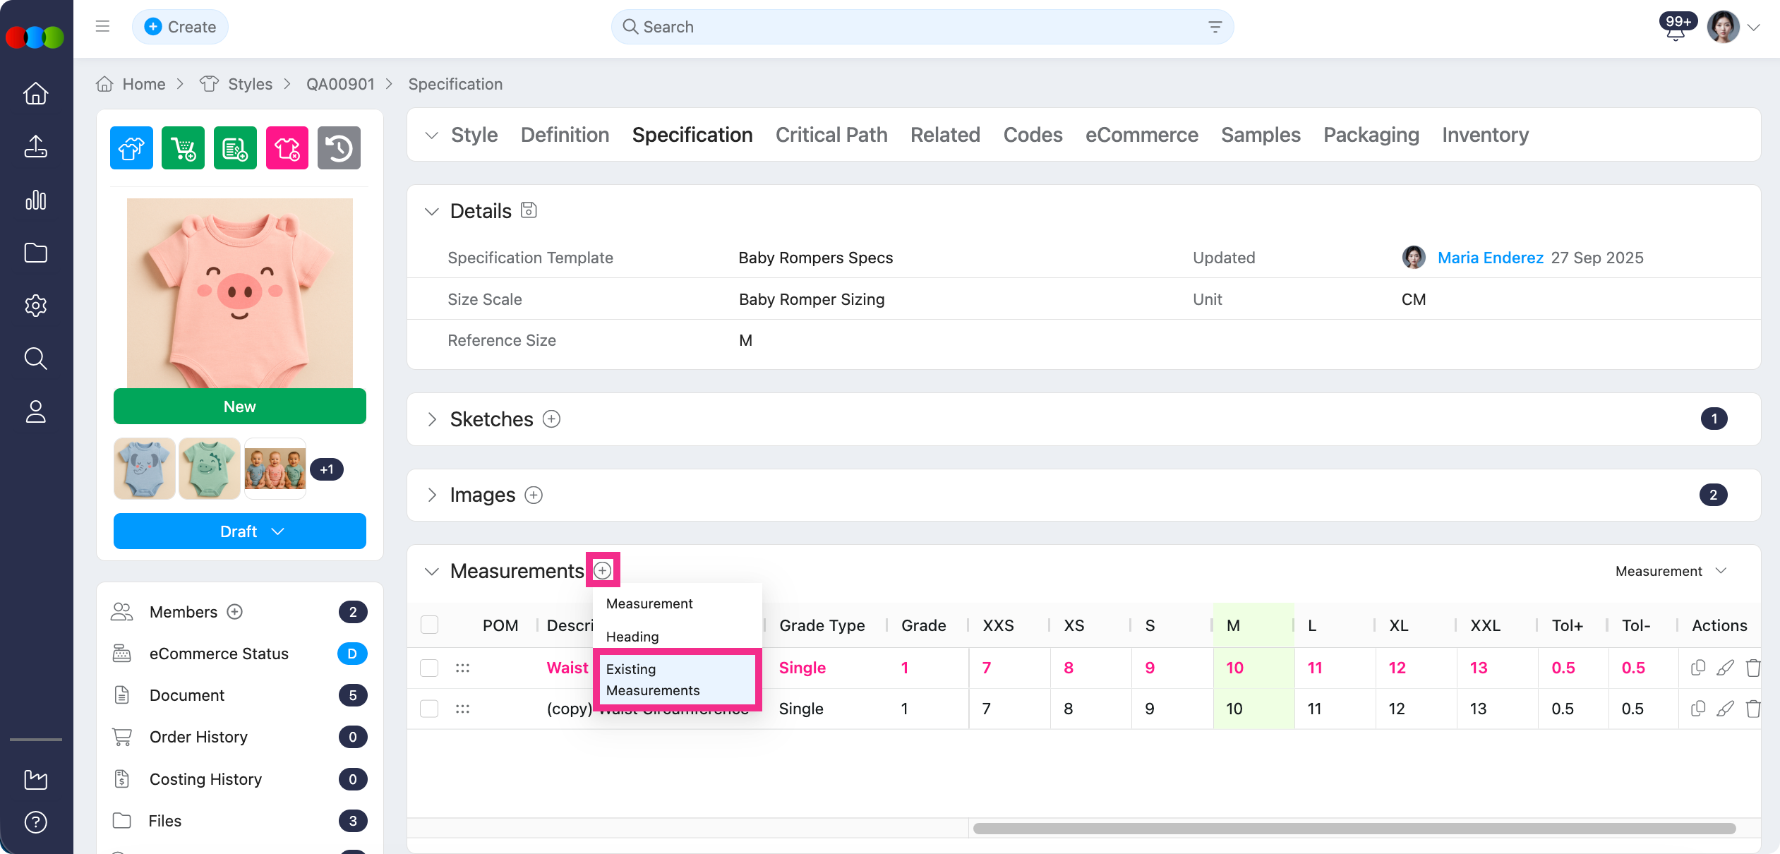Image resolution: width=1780 pixels, height=854 pixels.
Task: Open Maria Enderez profile link
Action: tap(1490, 258)
